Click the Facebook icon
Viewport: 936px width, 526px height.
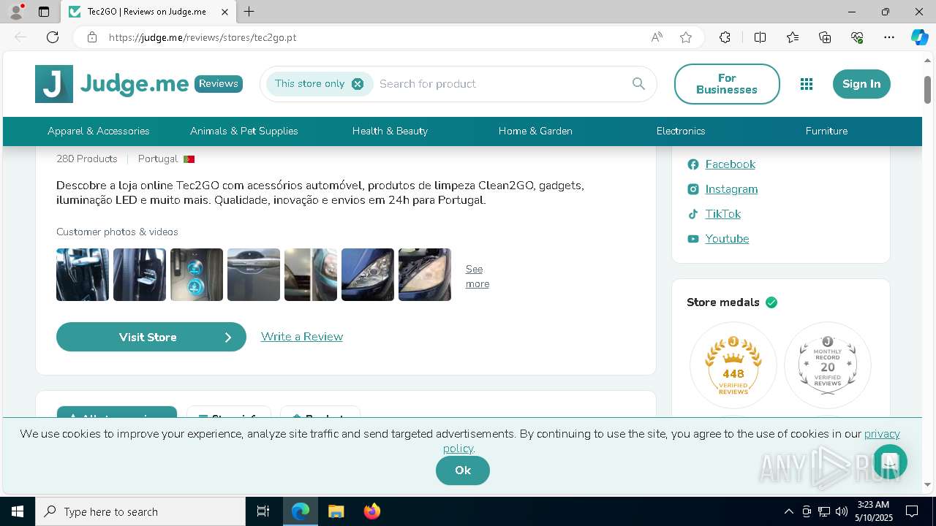(x=693, y=164)
